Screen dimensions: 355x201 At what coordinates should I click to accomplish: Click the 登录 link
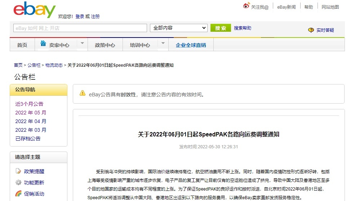tap(80, 17)
